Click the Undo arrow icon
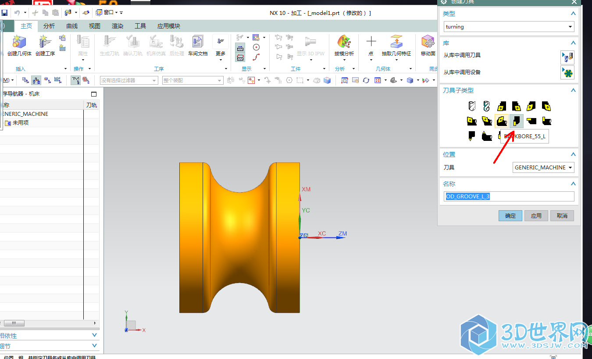The image size is (592, 359). [x=17, y=13]
